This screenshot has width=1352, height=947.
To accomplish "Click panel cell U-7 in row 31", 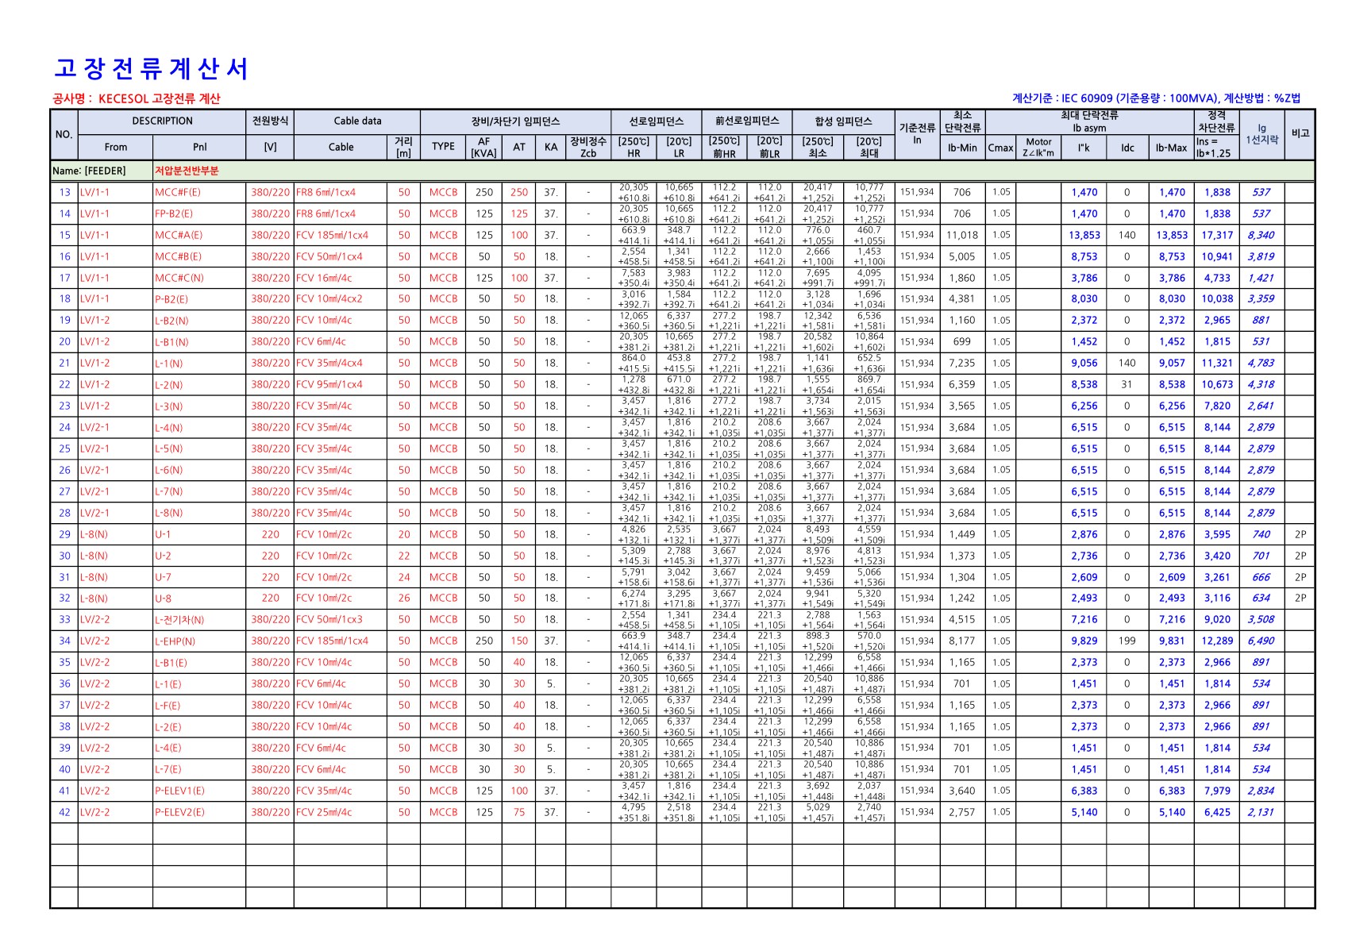I will coord(163,577).
